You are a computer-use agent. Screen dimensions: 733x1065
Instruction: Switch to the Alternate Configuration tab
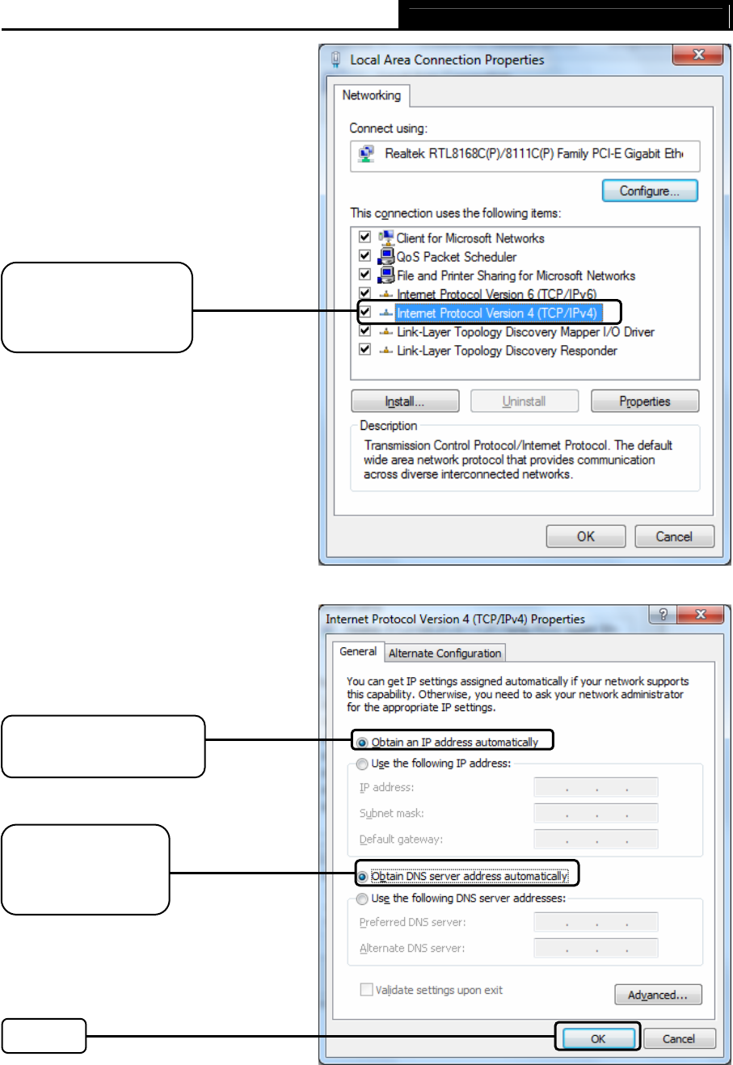(444, 653)
